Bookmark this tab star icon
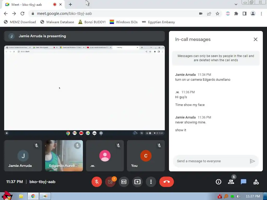The height and width of the screenshot is (200, 267). (217, 14)
